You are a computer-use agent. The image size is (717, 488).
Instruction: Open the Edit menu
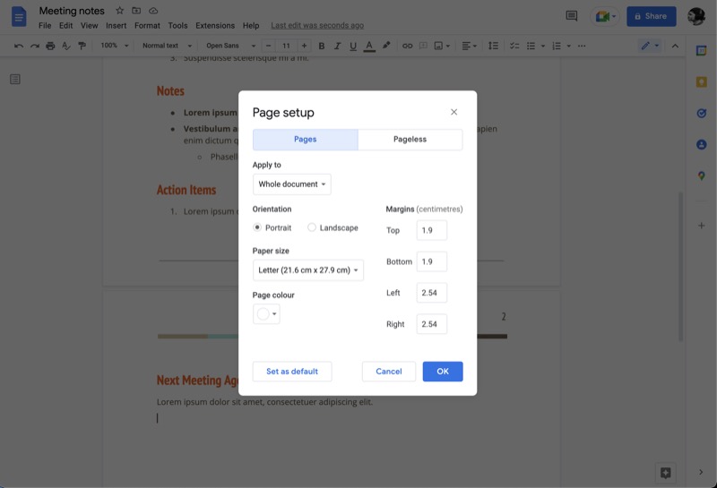(x=65, y=26)
